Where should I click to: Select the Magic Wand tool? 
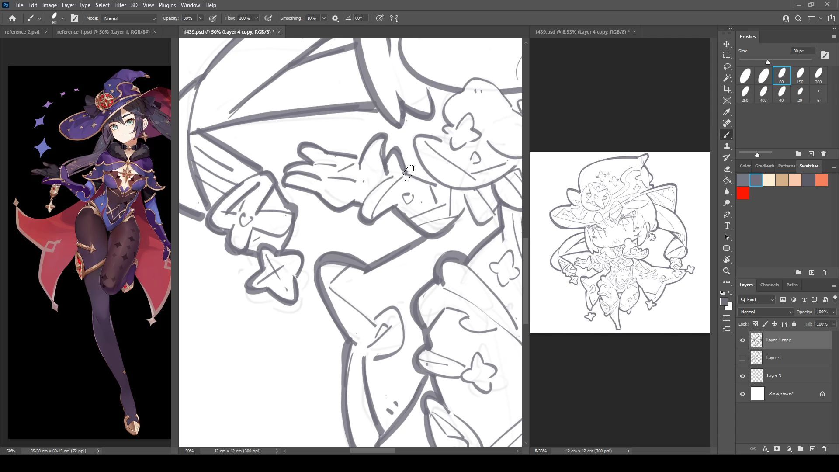tap(727, 78)
